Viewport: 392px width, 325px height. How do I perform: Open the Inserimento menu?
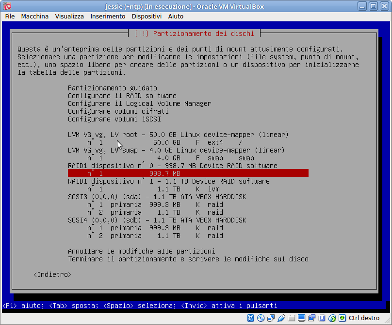click(x=108, y=17)
